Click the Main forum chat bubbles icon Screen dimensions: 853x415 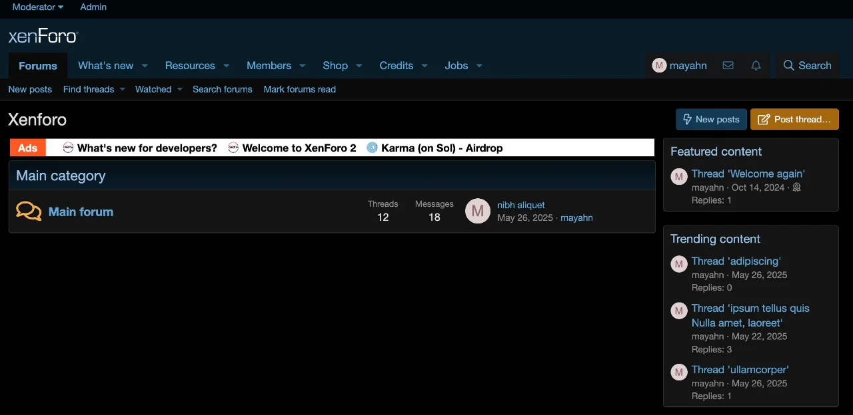click(29, 211)
